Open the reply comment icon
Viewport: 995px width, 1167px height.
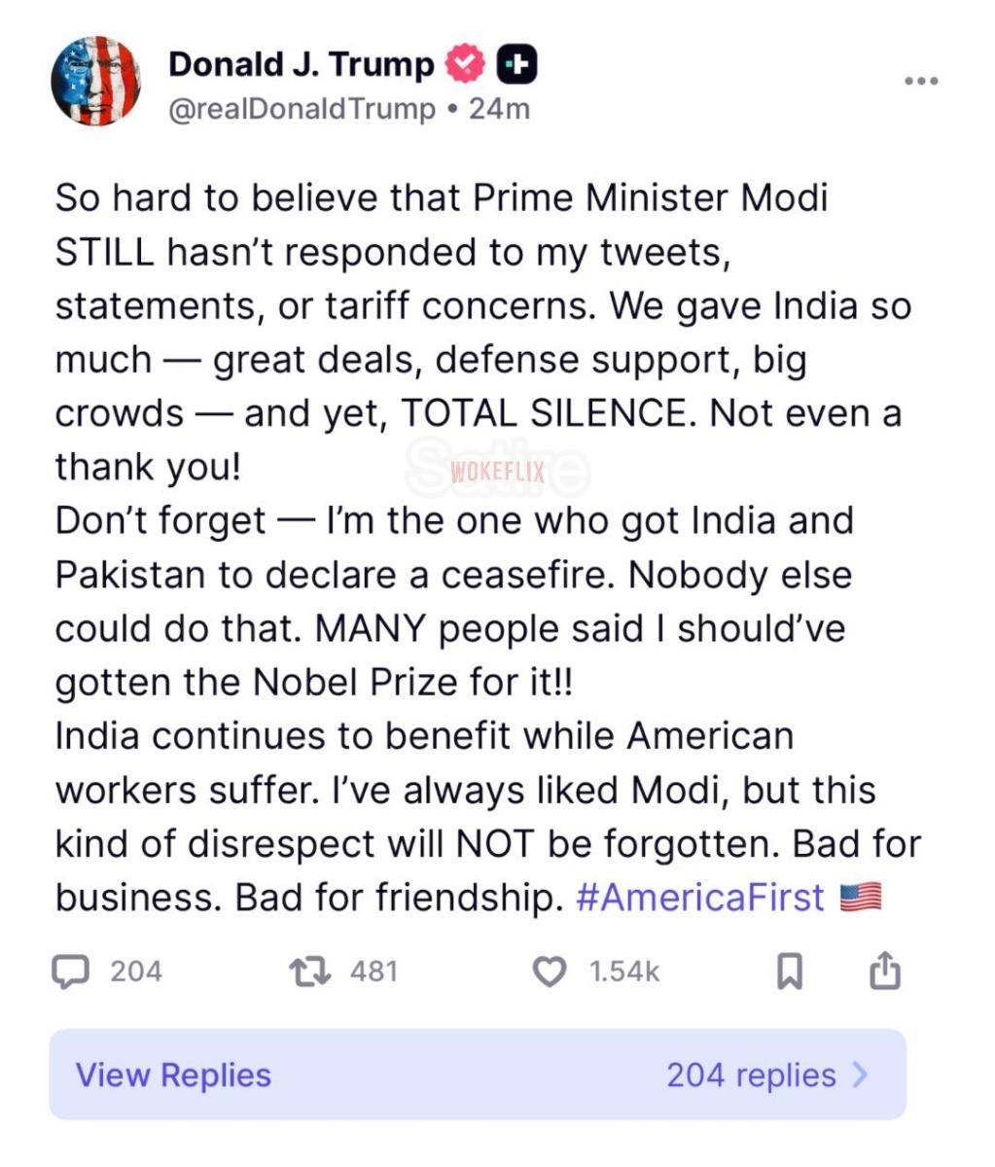(70, 972)
